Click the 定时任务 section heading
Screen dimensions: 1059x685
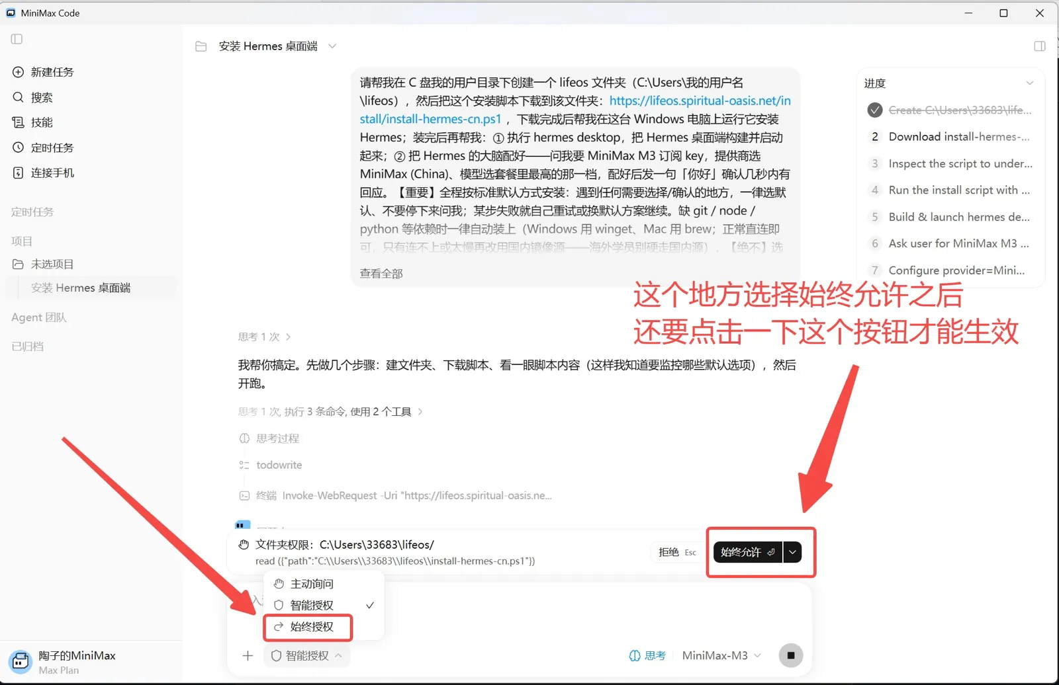pyautogui.click(x=32, y=212)
